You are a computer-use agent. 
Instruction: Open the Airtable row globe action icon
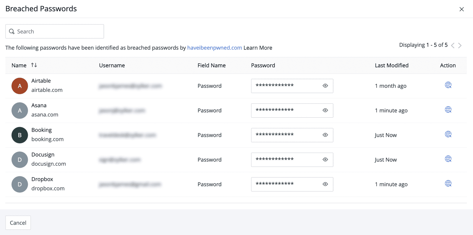448,85
